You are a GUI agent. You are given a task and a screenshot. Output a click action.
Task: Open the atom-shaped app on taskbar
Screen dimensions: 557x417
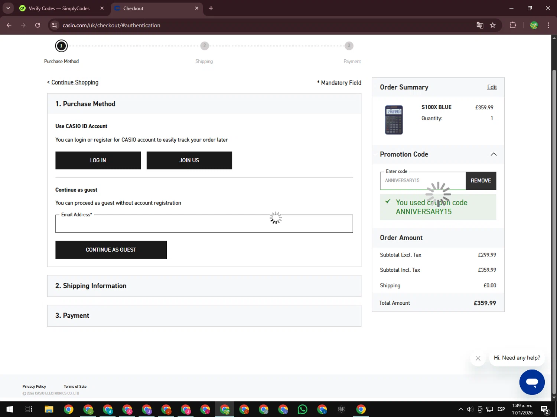pos(341,409)
